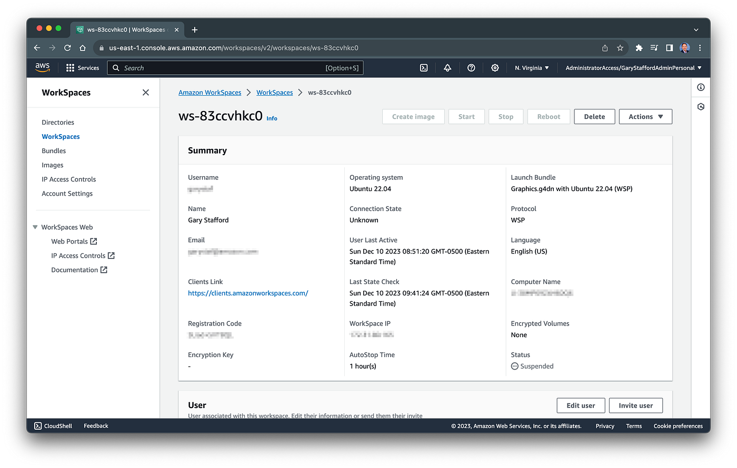Select WorkSpaces in the side navigation
The image size is (737, 468).
pos(61,137)
